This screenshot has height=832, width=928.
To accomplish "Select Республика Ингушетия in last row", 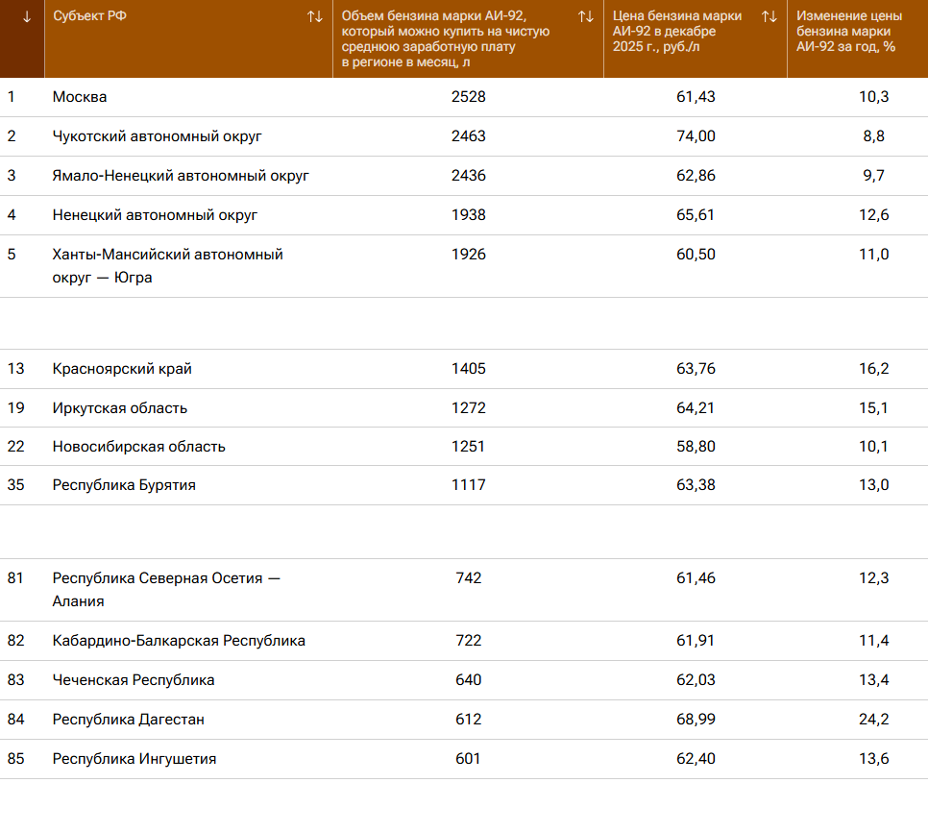I will click(x=134, y=759).
